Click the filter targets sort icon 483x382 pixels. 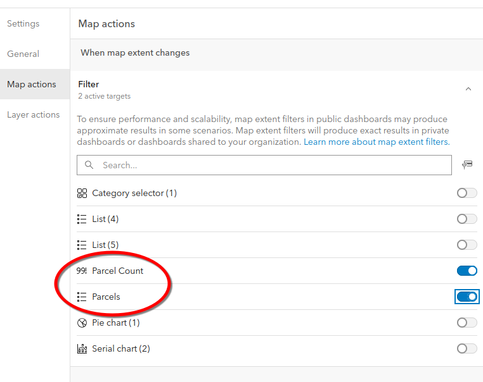tap(467, 165)
